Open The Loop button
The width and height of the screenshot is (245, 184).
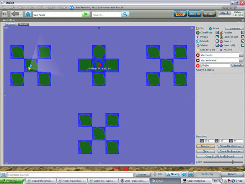(x=180, y=14)
